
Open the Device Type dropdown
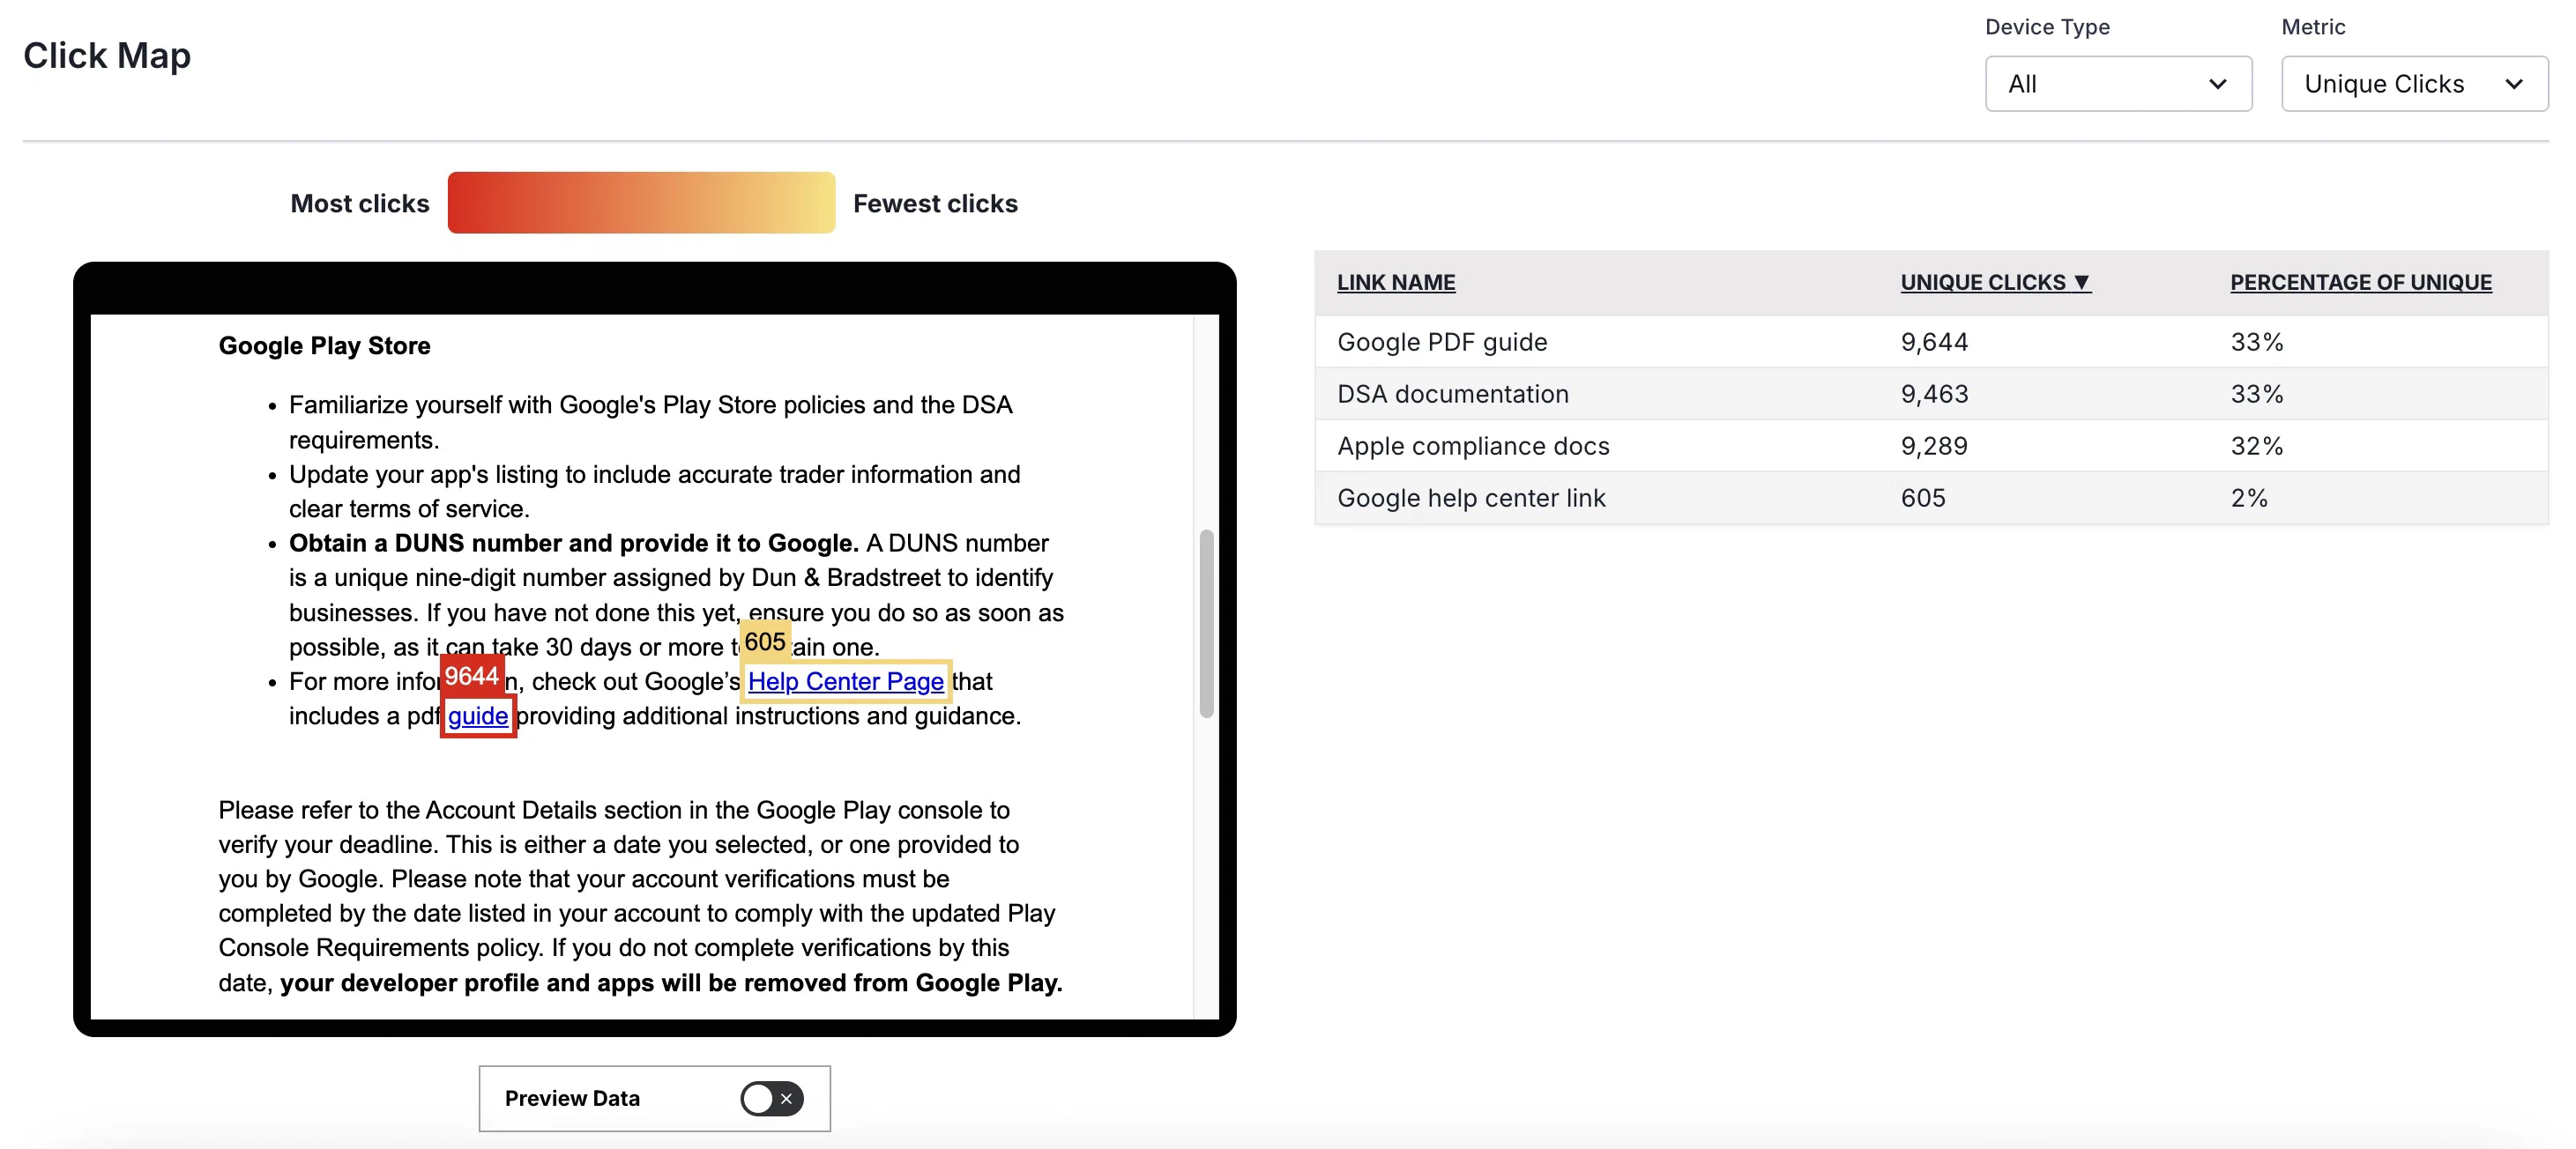click(2117, 84)
